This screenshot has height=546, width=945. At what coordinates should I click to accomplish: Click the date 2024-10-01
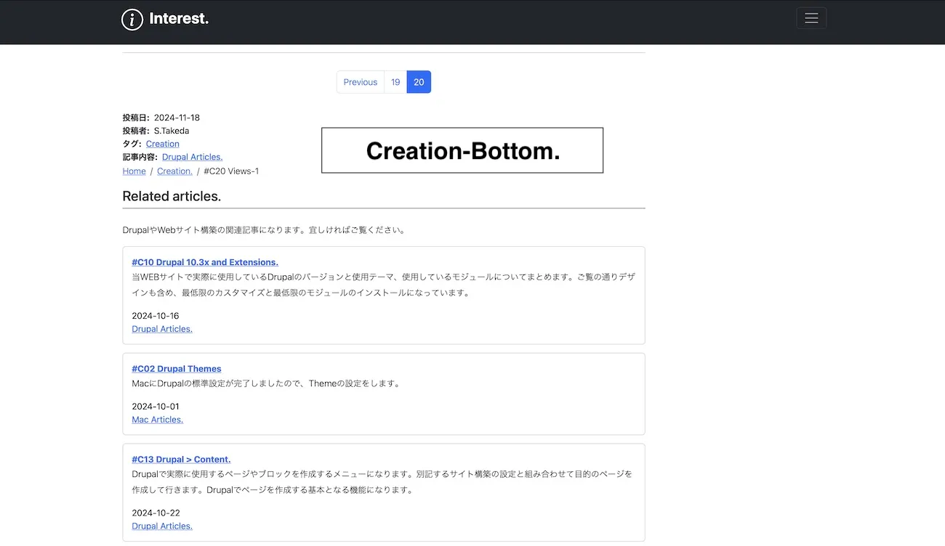[155, 407]
